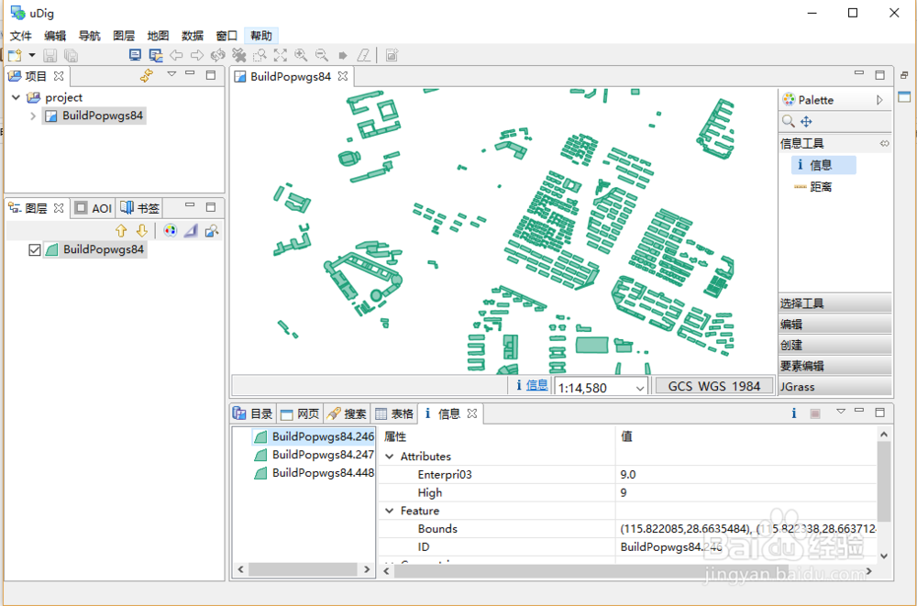Click the monitor with folder toolbar icon

(156, 56)
